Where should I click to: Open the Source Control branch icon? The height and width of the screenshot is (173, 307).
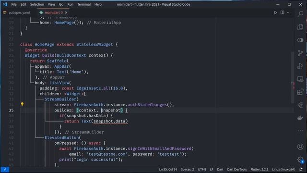click(x=300, y=53)
